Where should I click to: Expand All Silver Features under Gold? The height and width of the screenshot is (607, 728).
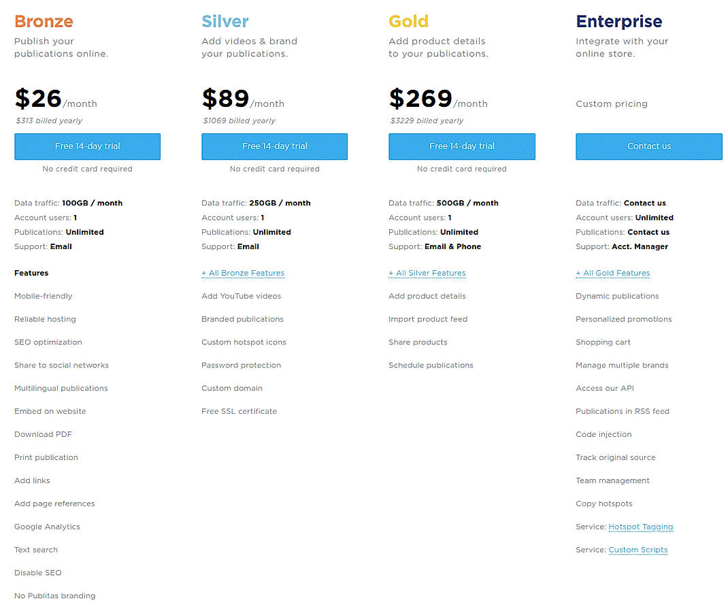click(427, 273)
